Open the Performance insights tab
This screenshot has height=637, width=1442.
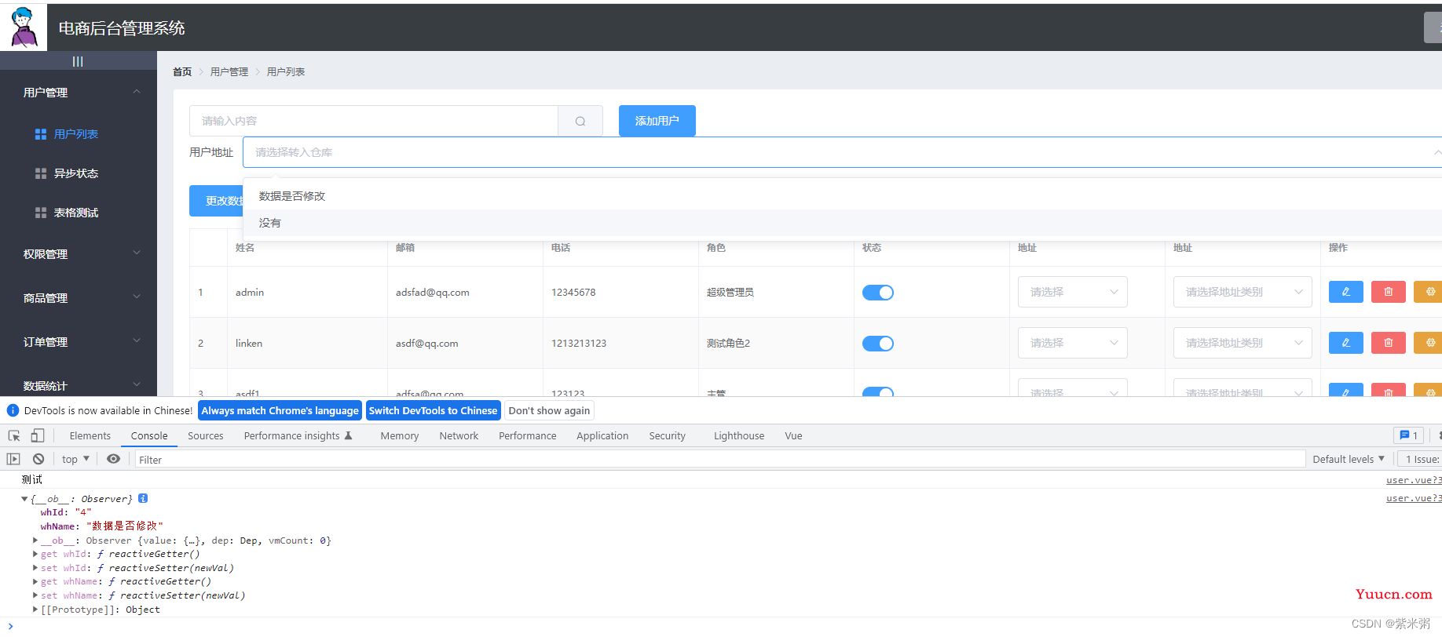click(298, 435)
